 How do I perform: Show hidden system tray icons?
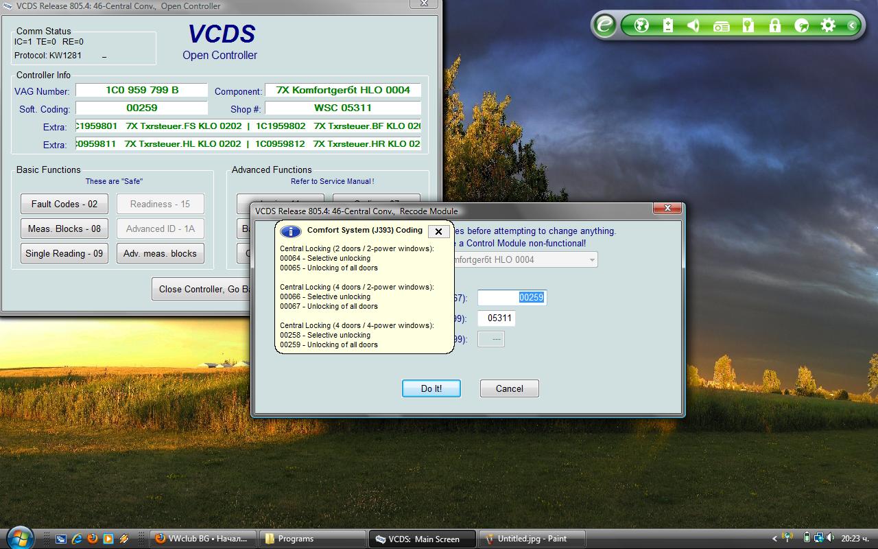774,539
